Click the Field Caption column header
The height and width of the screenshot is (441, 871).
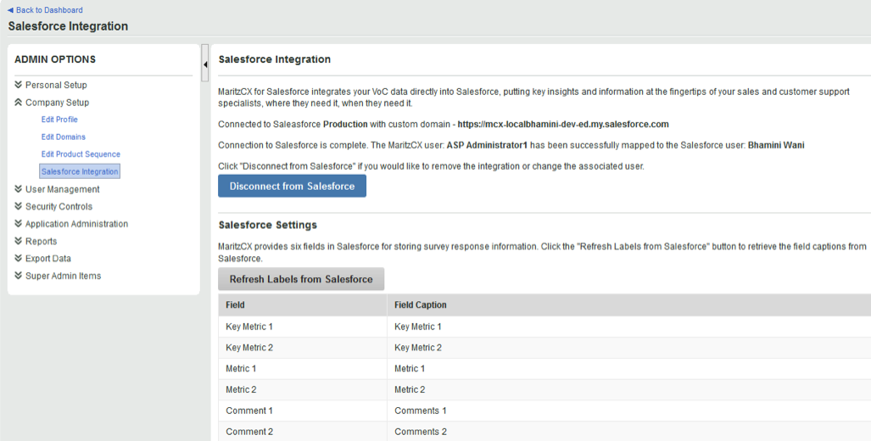click(628, 305)
